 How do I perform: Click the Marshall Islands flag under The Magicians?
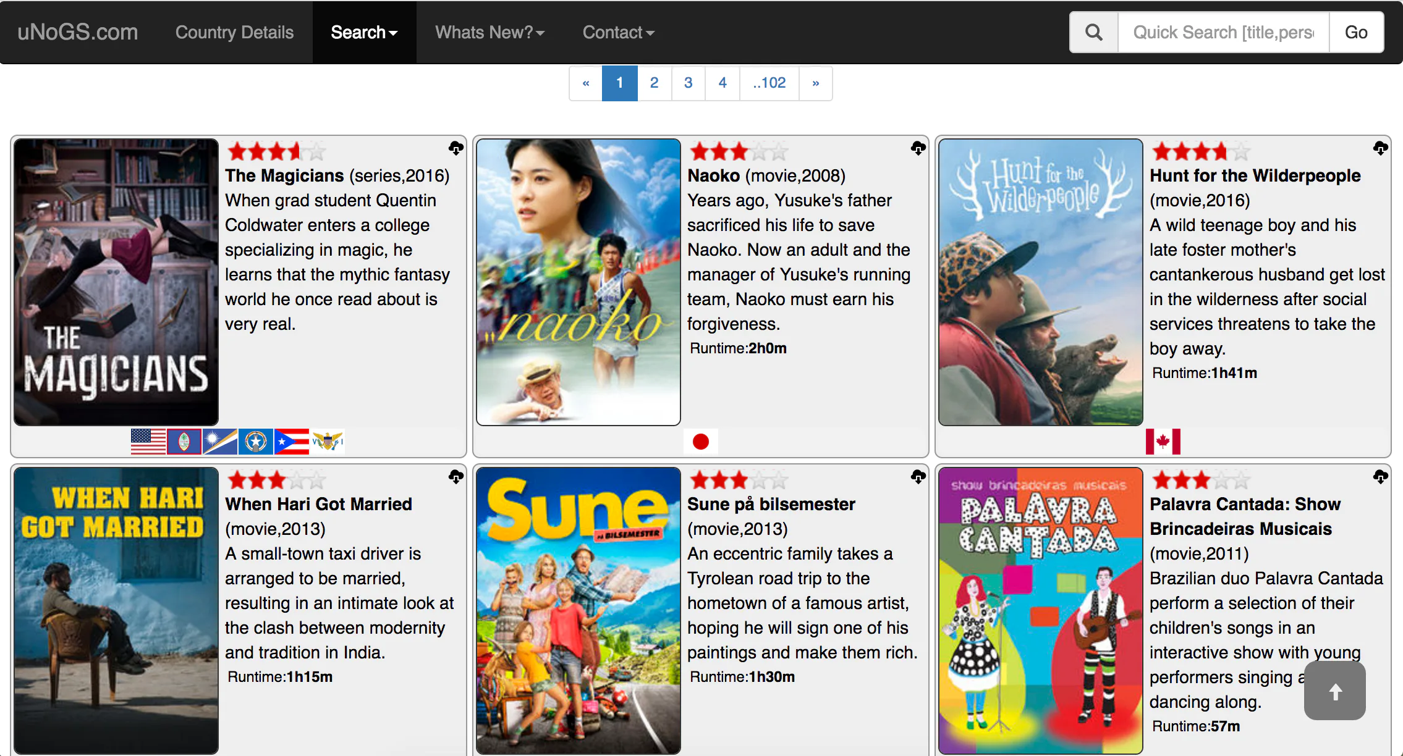tap(220, 442)
